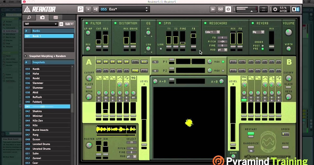Image resolution: width=314 pixels, height=165 pixels.
Task: Click the yellow sample waveform display
Action: 116,129
